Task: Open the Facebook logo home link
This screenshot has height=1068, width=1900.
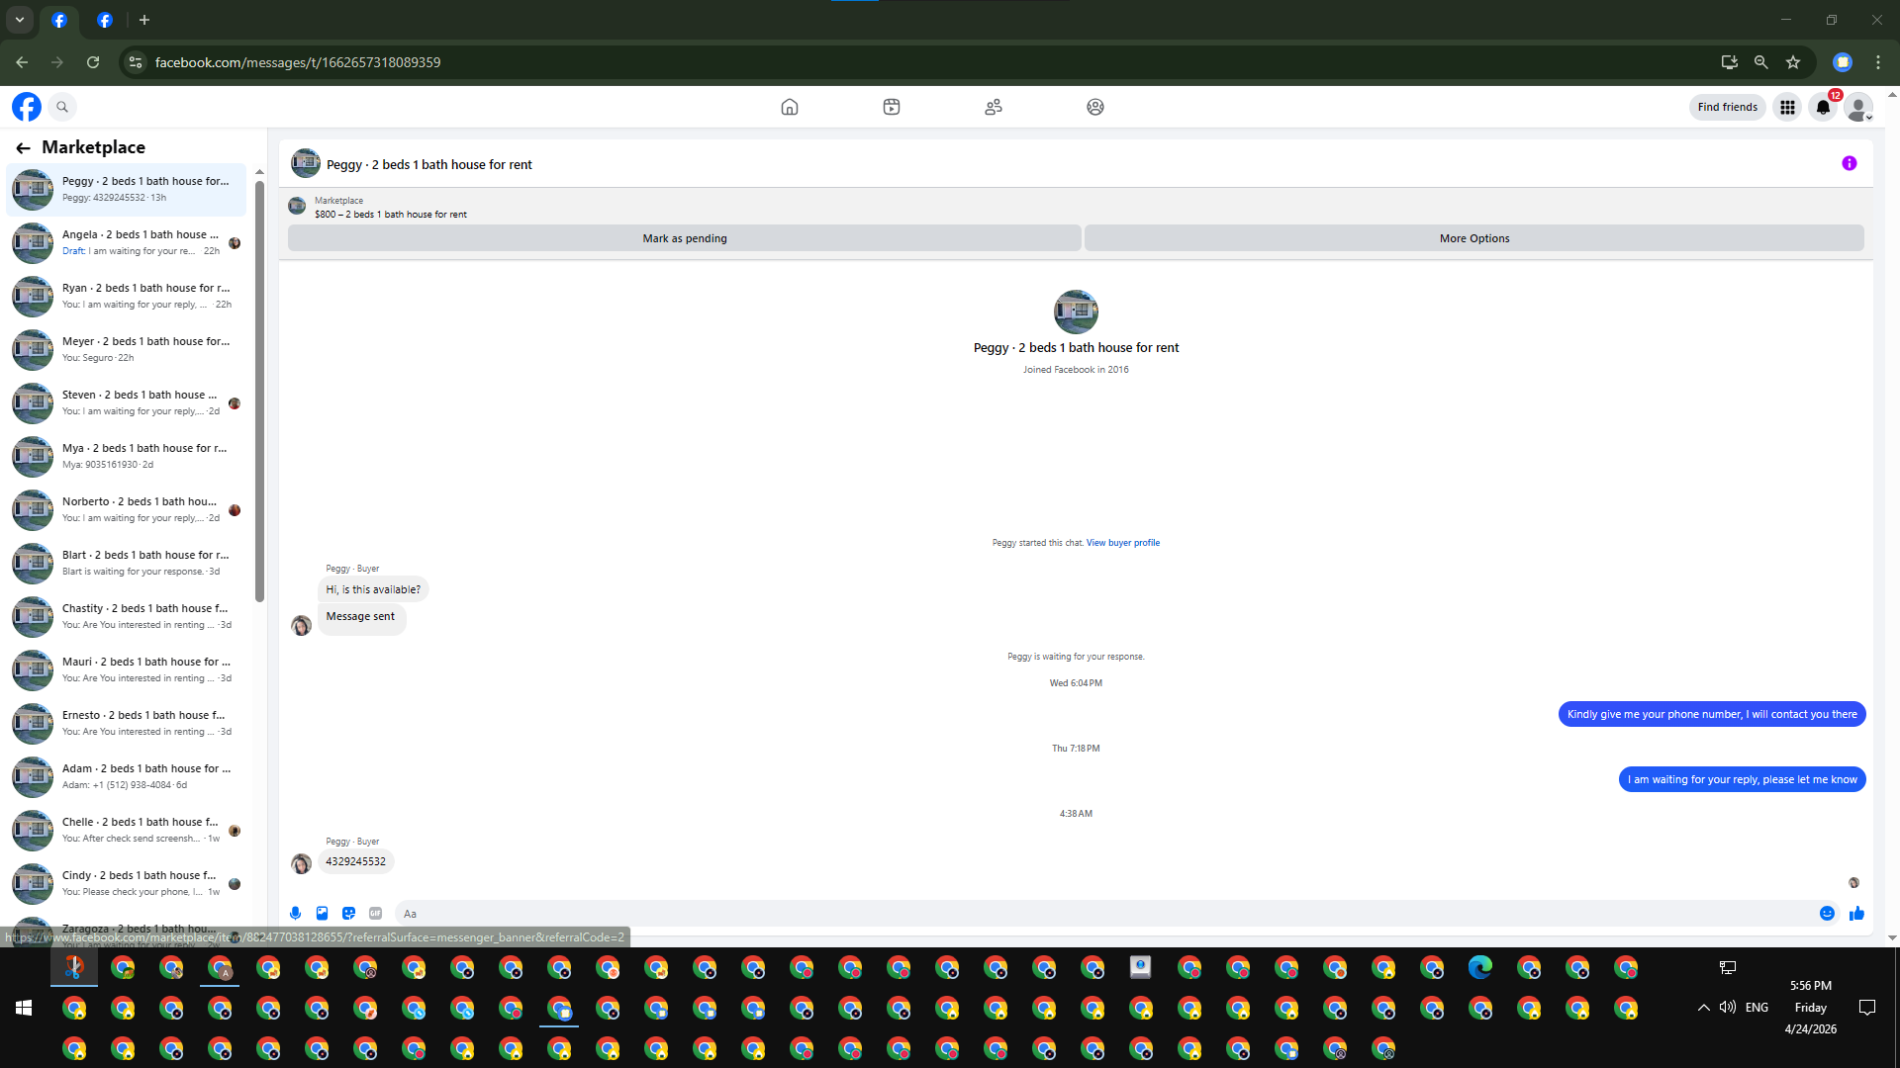Action: pos(27,107)
